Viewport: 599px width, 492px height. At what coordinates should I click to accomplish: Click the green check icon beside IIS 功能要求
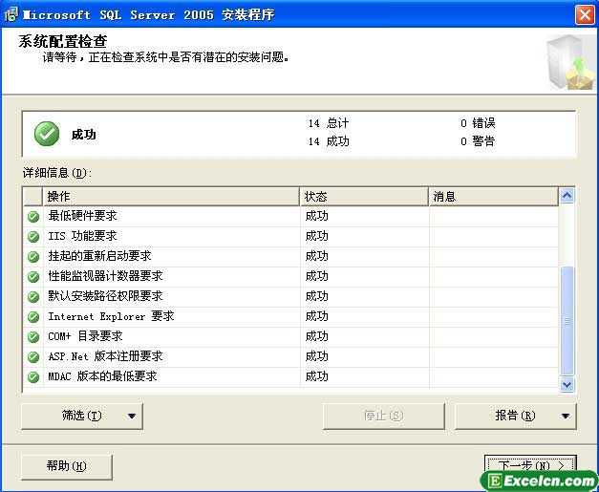[x=33, y=237]
